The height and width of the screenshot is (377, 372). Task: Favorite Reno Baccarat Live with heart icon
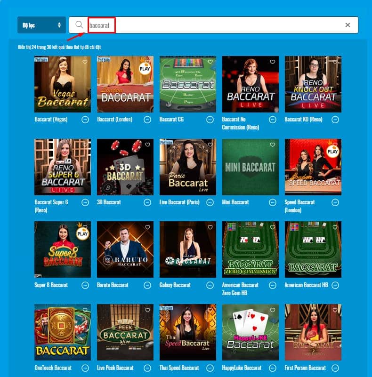(x=272, y=62)
